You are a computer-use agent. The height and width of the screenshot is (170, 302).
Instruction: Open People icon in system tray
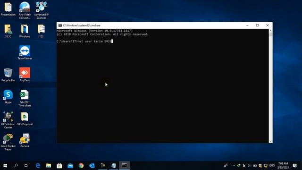point(226,166)
